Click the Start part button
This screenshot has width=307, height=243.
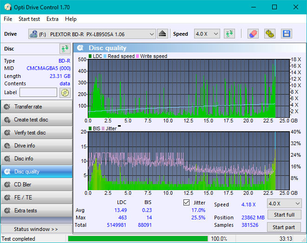coord(284,227)
